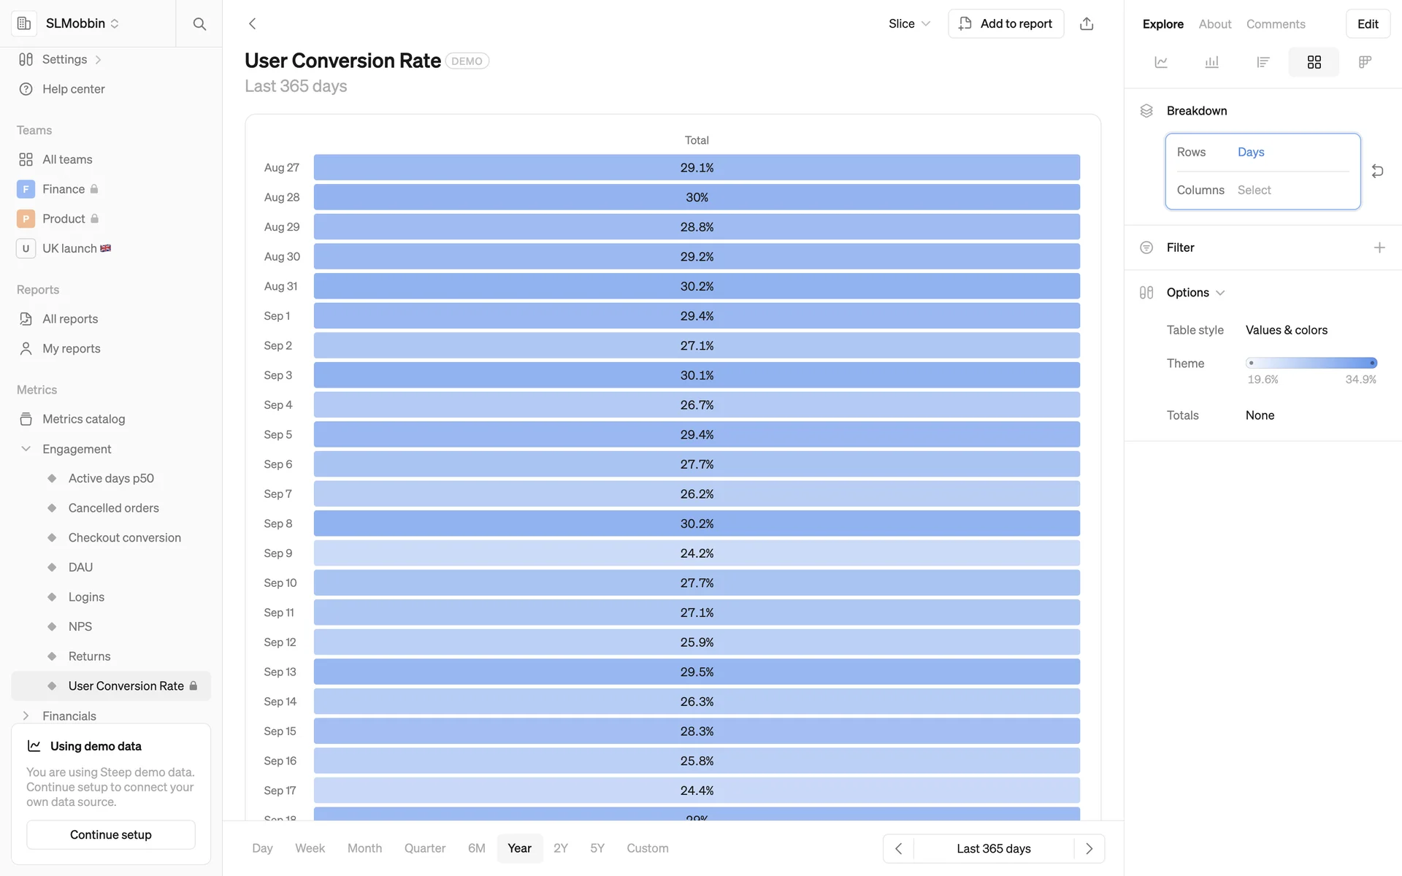This screenshot has height=876, width=1402.
Task: Swap rows and columns icon
Action: click(x=1377, y=171)
